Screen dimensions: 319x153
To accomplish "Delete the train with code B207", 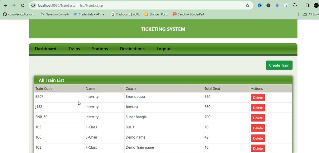I will pyautogui.click(x=258, y=98).
